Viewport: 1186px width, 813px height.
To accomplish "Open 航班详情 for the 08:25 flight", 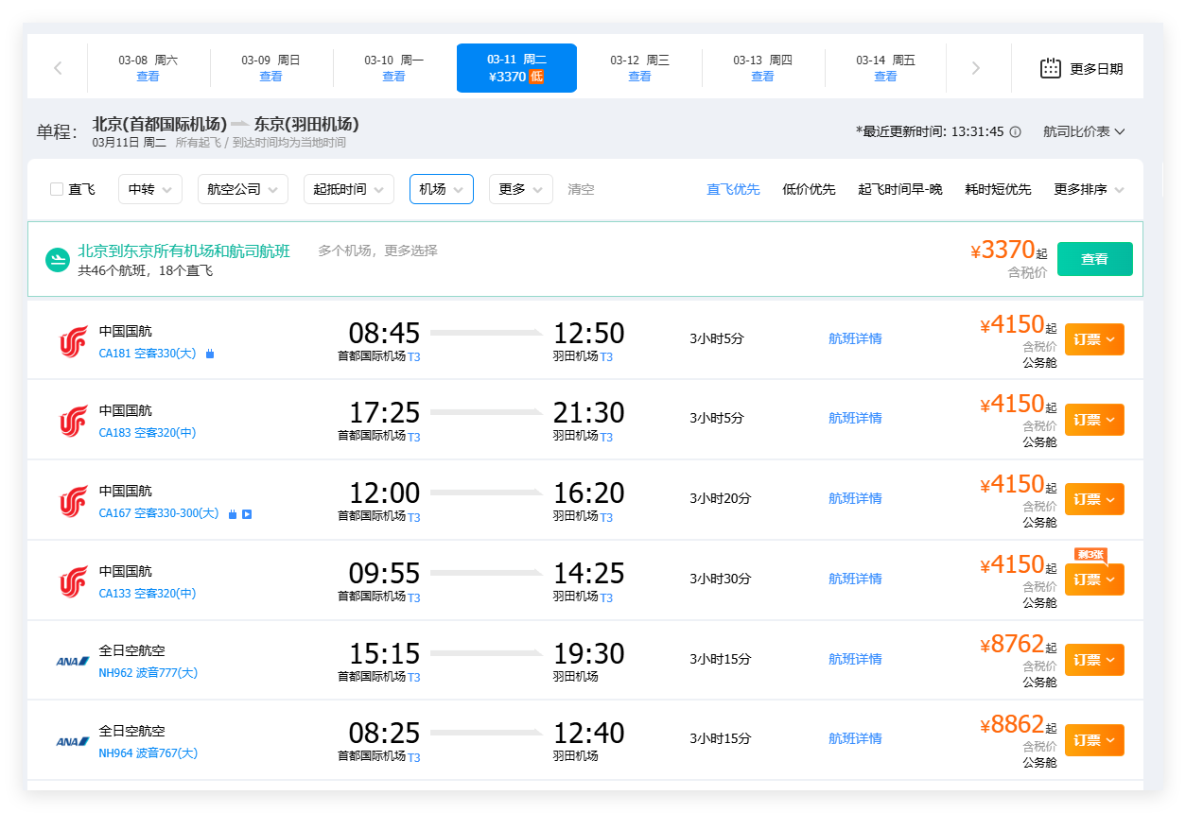I will [855, 738].
